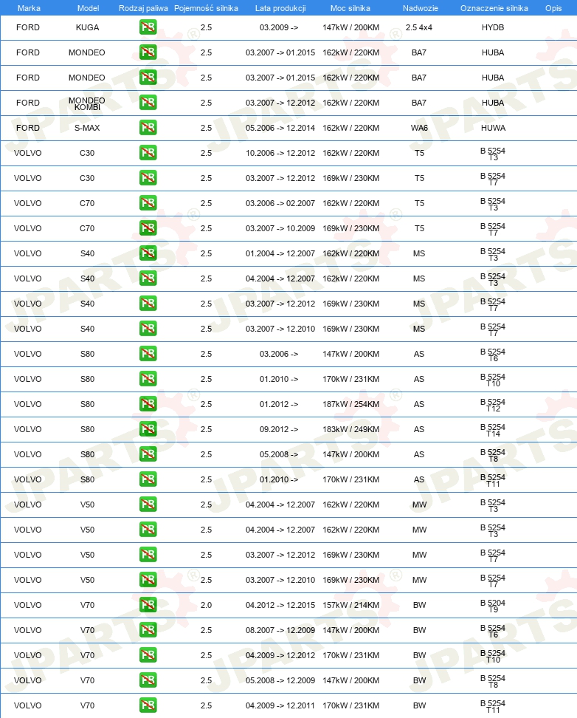Click the fuel icon in the S80 B 5254 T11 row
577x718 pixels.
point(148,479)
